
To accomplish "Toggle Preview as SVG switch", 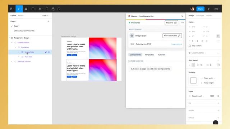I will pyautogui.click(x=132, y=44).
